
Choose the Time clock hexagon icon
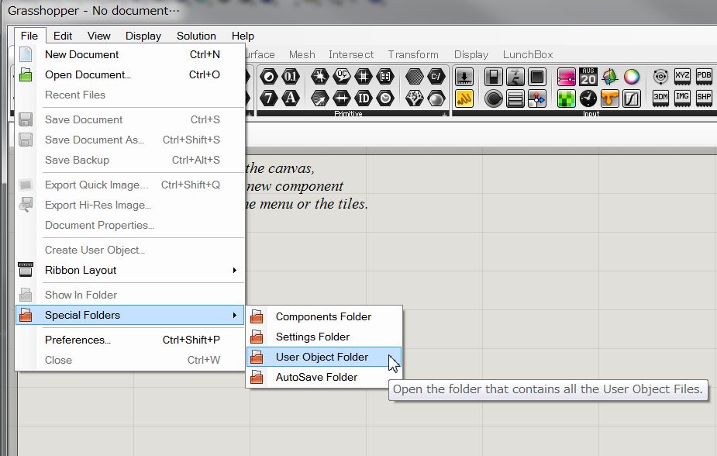(385, 98)
